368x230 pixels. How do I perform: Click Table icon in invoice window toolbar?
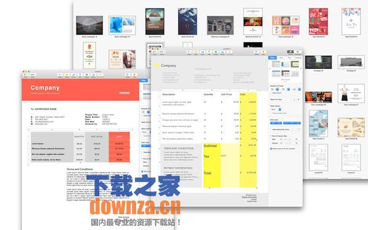(196, 52)
